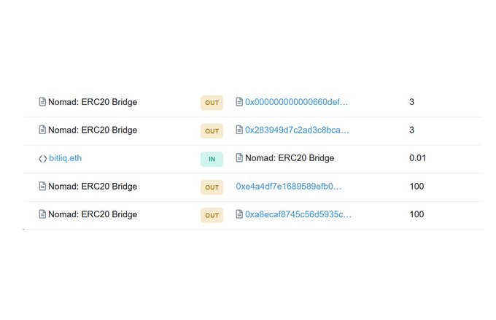Click contract icon beside 0x000000000000660def address
The height and width of the screenshot is (320, 496).
pyautogui.click(x=239, y=102)
